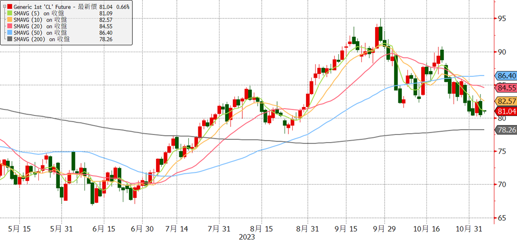Image resolution: width=517 pixels, height=242 pixels.
Task: Click the "5月 31" date label
Action: click(x=61, y=228)
